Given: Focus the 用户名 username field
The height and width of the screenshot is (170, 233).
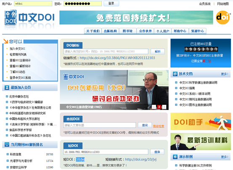Looking at the screenshot, I should (33, 3).
